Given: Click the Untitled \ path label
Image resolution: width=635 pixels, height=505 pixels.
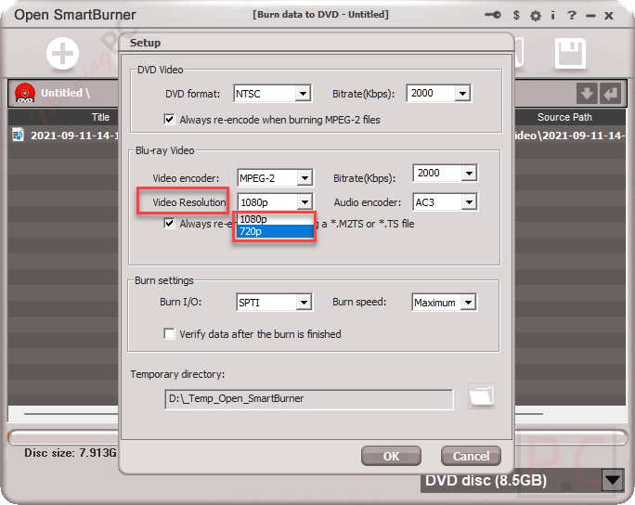Looking at the screenshot, I should pos(65,93).
